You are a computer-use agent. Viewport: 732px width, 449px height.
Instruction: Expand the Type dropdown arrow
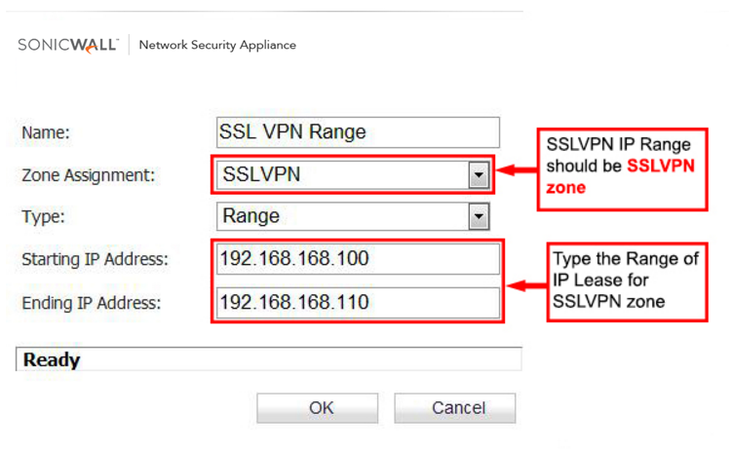pyautogui.click(x=478, y=216)
